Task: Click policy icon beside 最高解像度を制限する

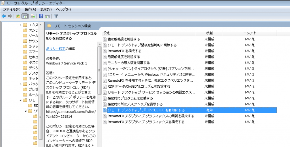Action: [x=105, y=57]
